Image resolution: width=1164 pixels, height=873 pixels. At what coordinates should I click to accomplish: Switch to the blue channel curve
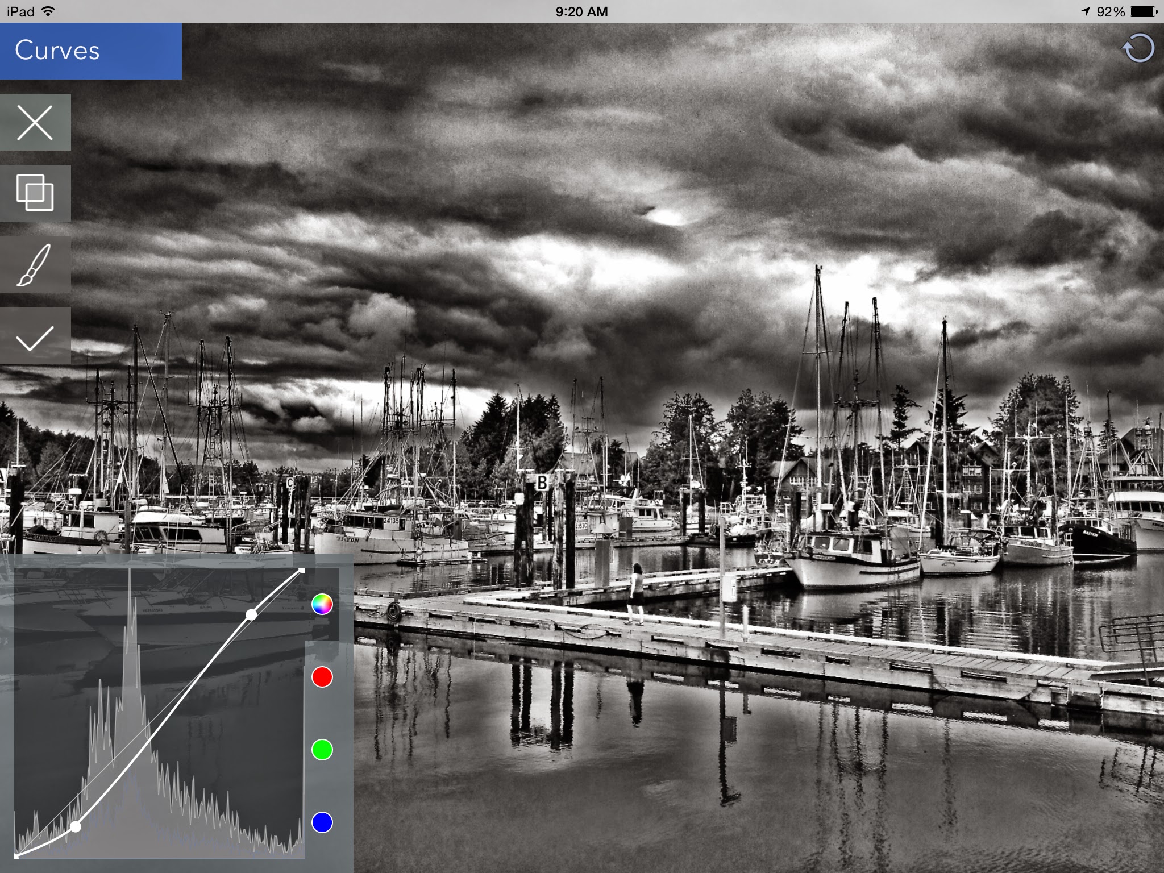point(322,822)
